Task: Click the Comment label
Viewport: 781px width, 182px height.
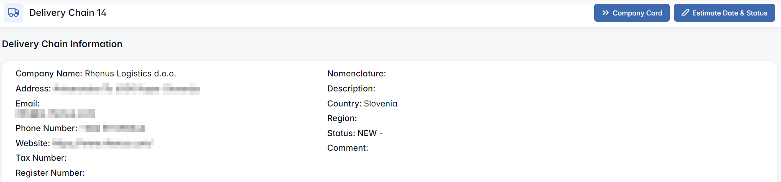Action: [347, 148]
